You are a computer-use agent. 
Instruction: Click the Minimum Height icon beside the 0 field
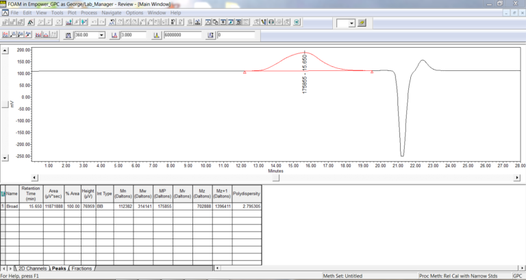coord(211,35)
